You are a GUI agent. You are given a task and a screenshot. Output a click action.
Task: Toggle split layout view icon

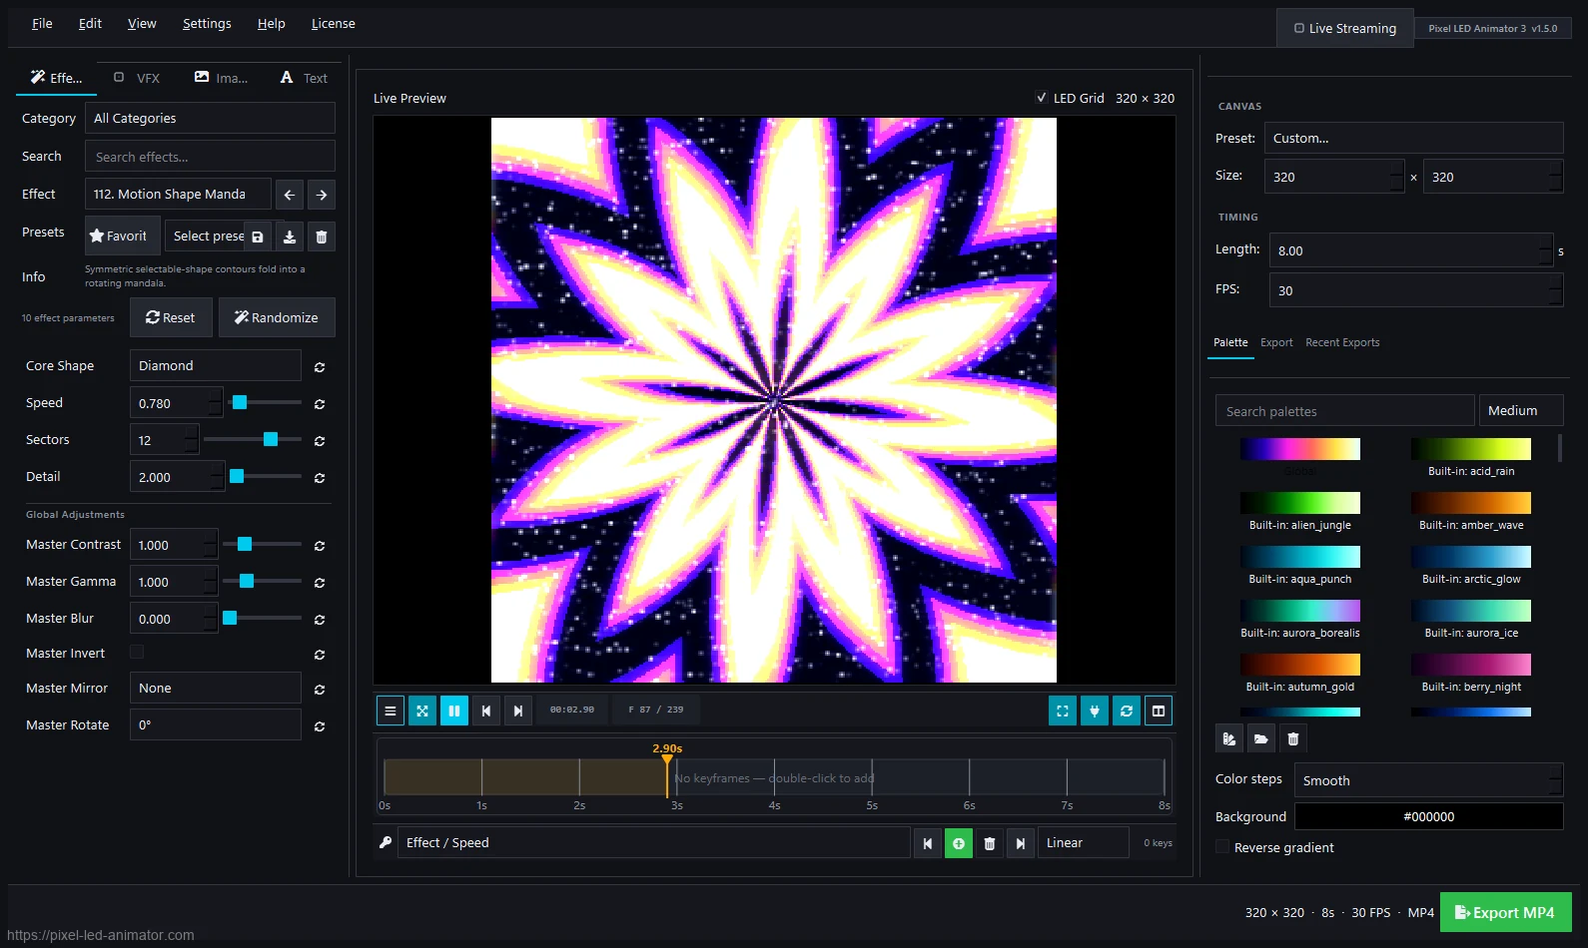(x=1159, y=711)
